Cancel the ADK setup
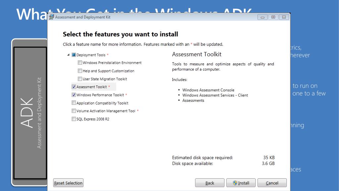The height and width of the screenshot is (191, 339). [x=272, y=183]
